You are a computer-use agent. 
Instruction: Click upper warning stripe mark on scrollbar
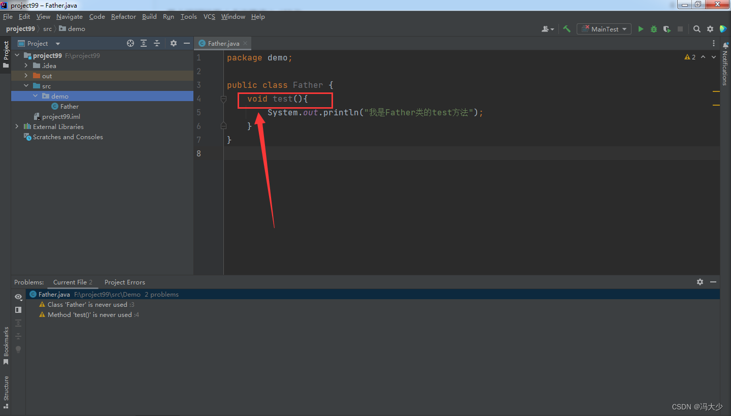pyautogui.click(x=716, y=91)
